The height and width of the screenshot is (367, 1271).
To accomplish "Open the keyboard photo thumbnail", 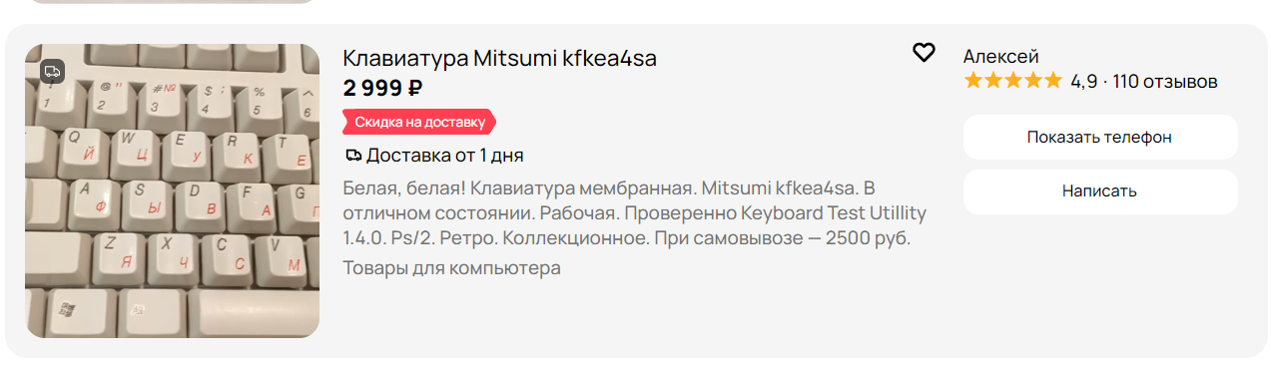I will pyautogui.click(x=172, y=190).
